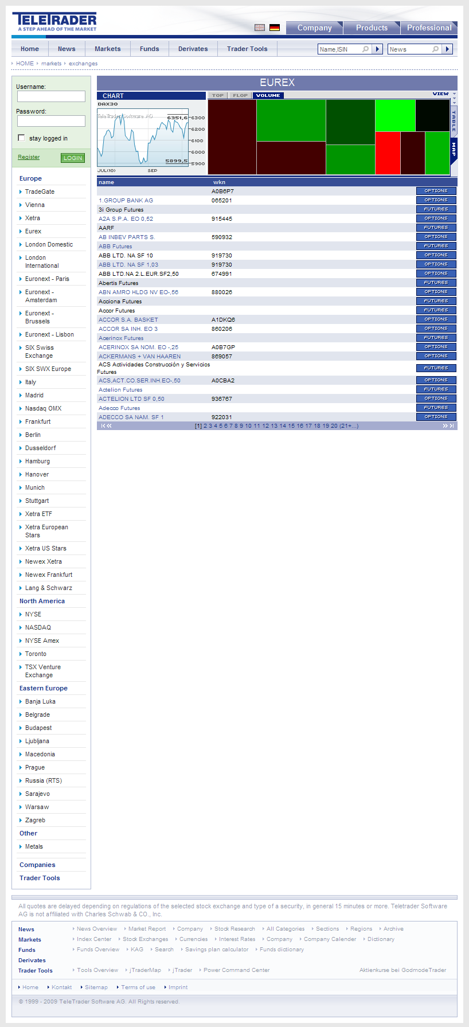Screen dimensions: 469x1027
Task: Open the News item in the main navbar
Action: (67, 49)
